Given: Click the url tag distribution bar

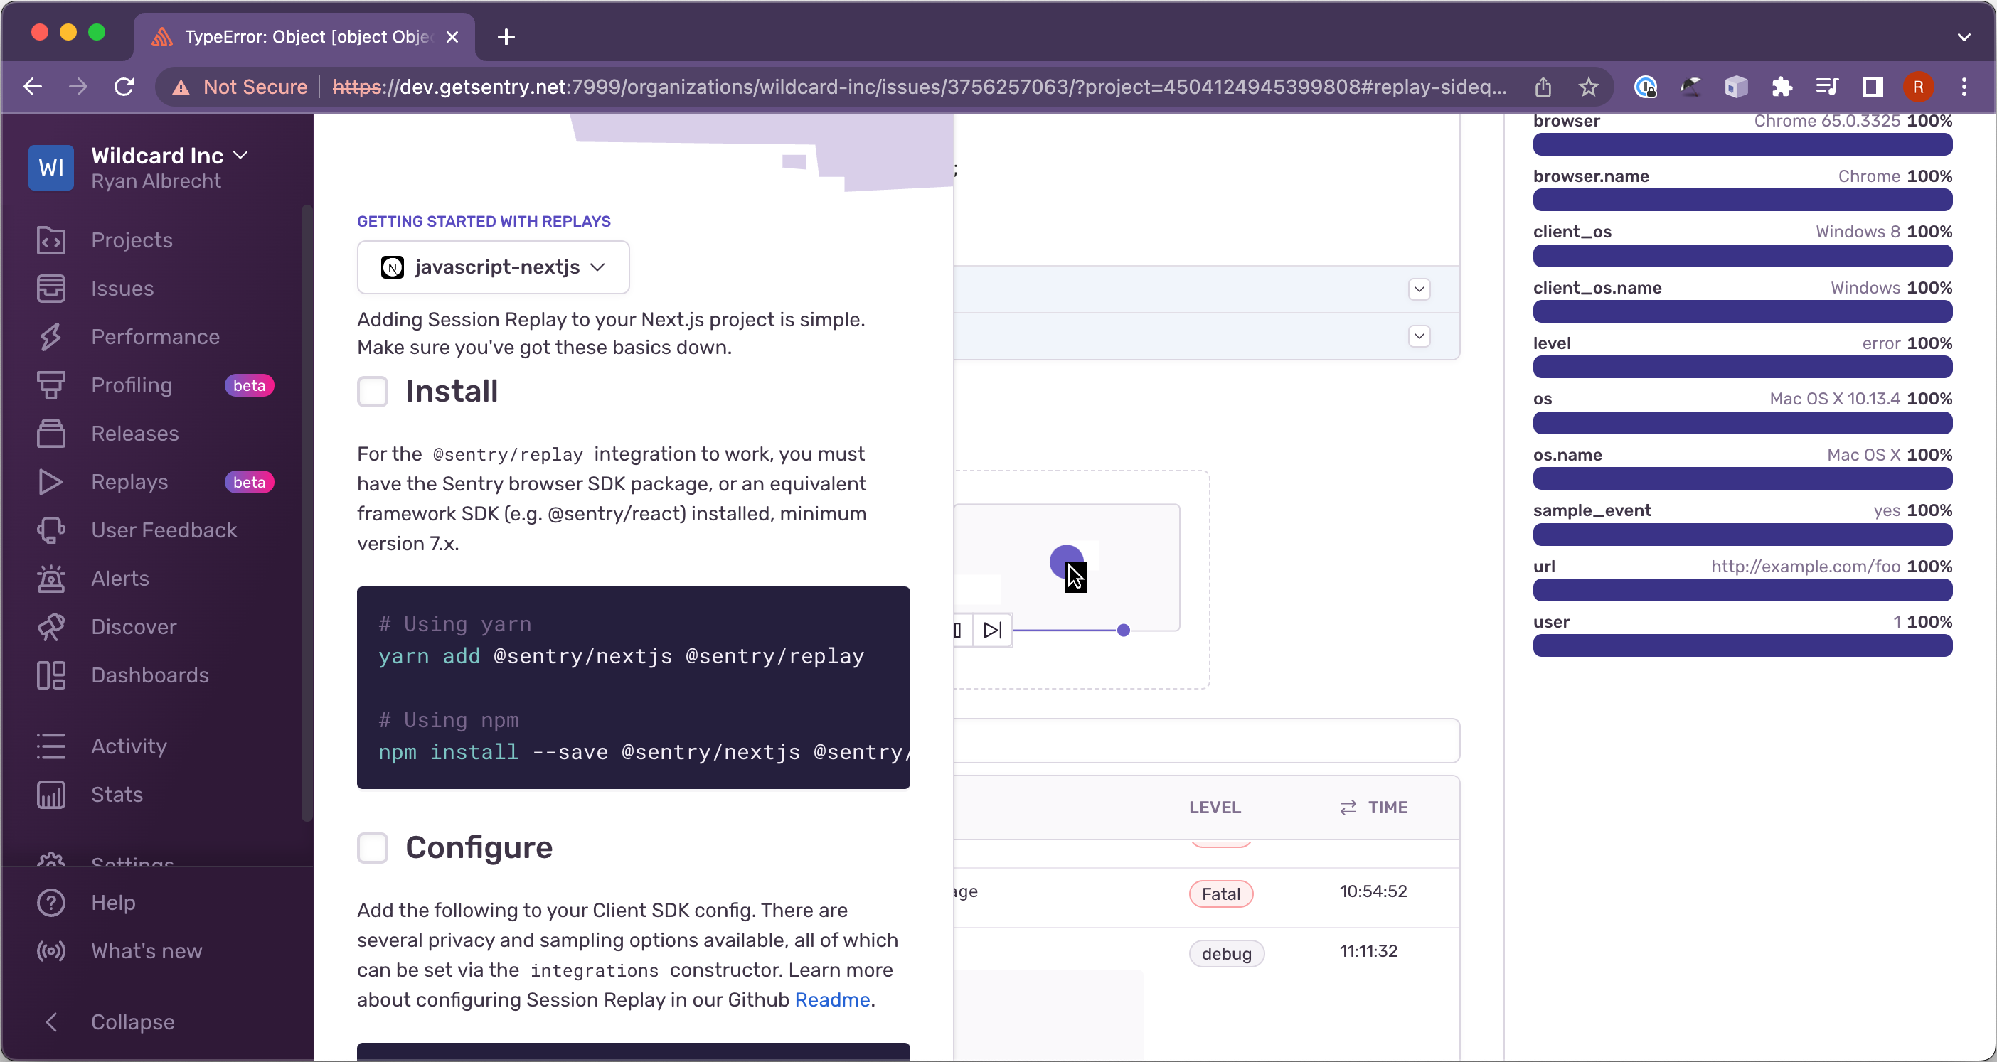Looking at the screenshot, I should click(1742, 590).
